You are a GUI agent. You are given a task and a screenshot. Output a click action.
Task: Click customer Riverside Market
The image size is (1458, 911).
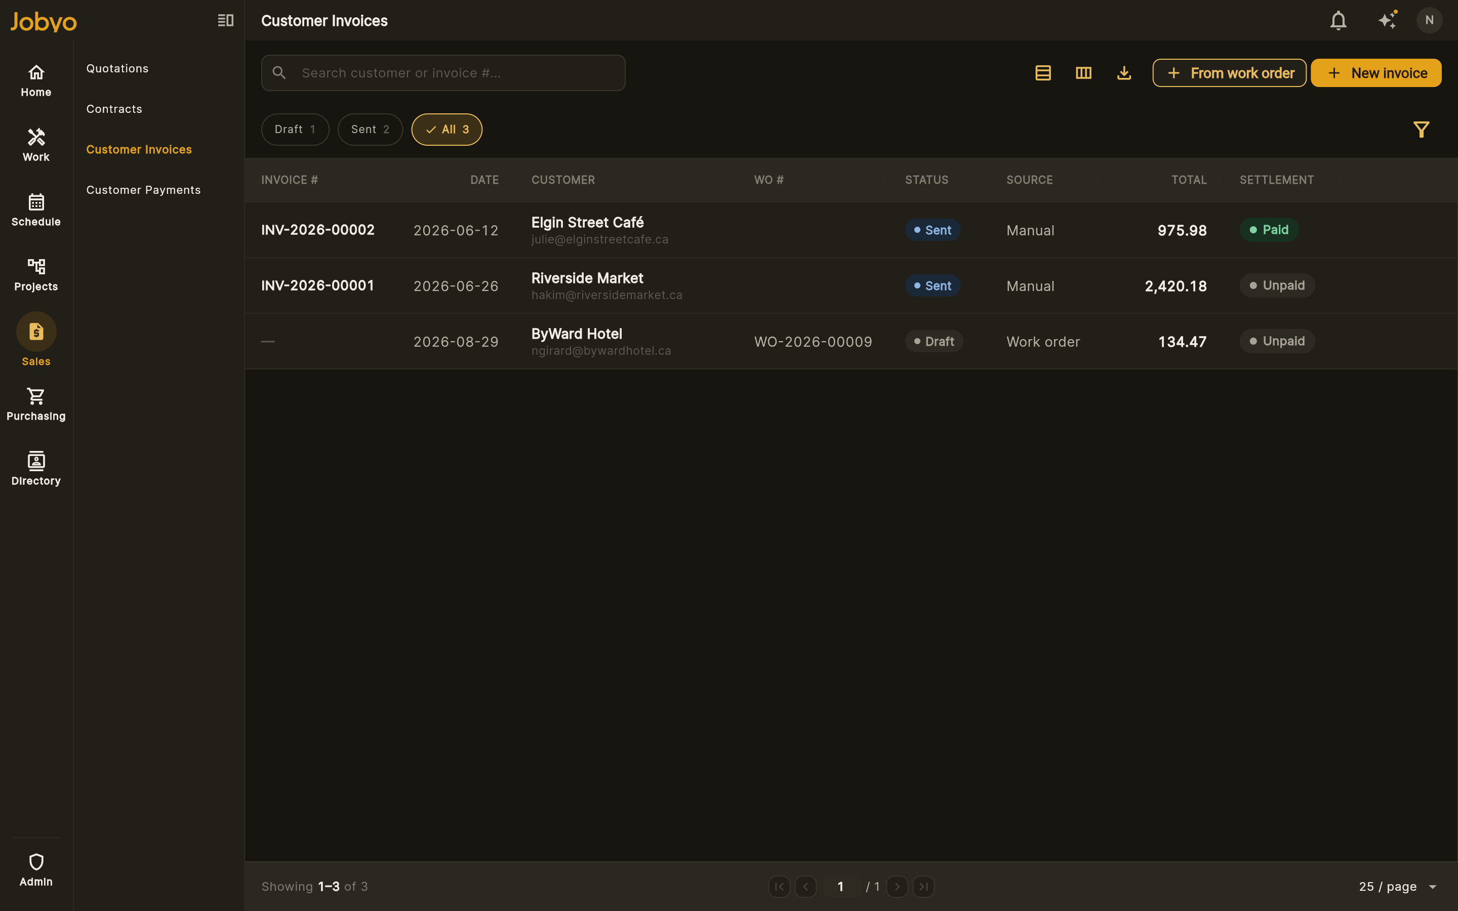(587, 278)
